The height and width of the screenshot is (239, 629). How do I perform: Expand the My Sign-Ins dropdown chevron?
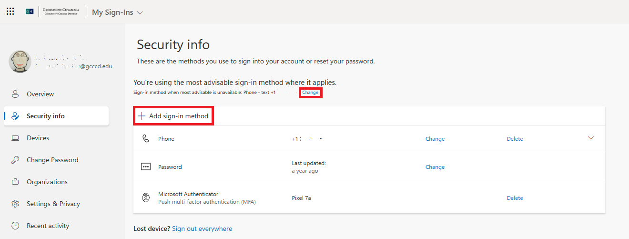coord(140,13)
